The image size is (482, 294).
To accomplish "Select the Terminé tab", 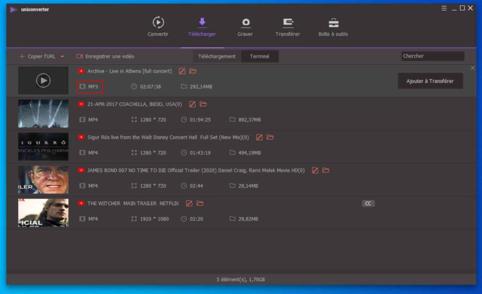I will (260, 56).
